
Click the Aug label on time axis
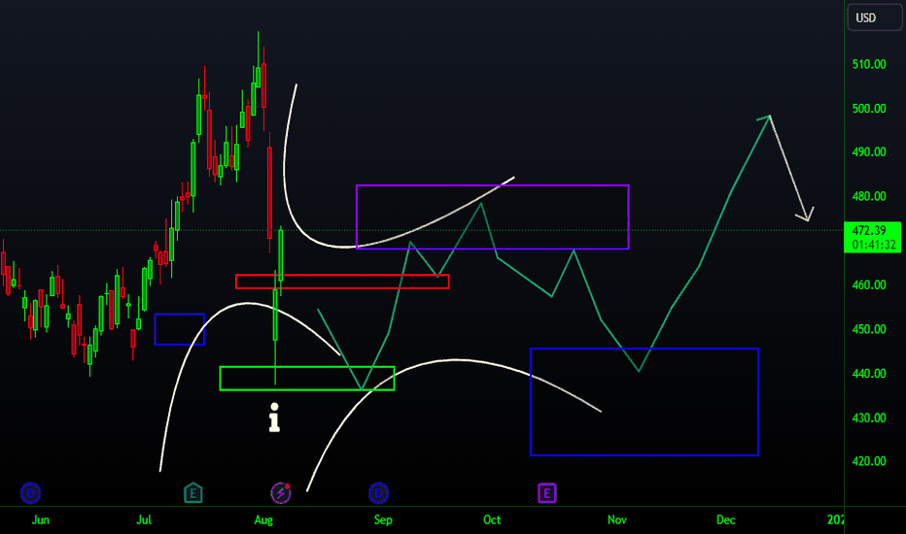point(263,519)
